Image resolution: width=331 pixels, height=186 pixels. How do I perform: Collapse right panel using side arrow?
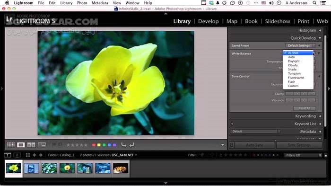point(329,89)
